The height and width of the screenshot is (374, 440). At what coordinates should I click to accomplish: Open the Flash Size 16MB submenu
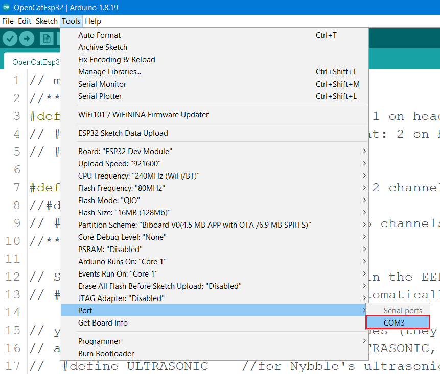click(x=124, y=213)
